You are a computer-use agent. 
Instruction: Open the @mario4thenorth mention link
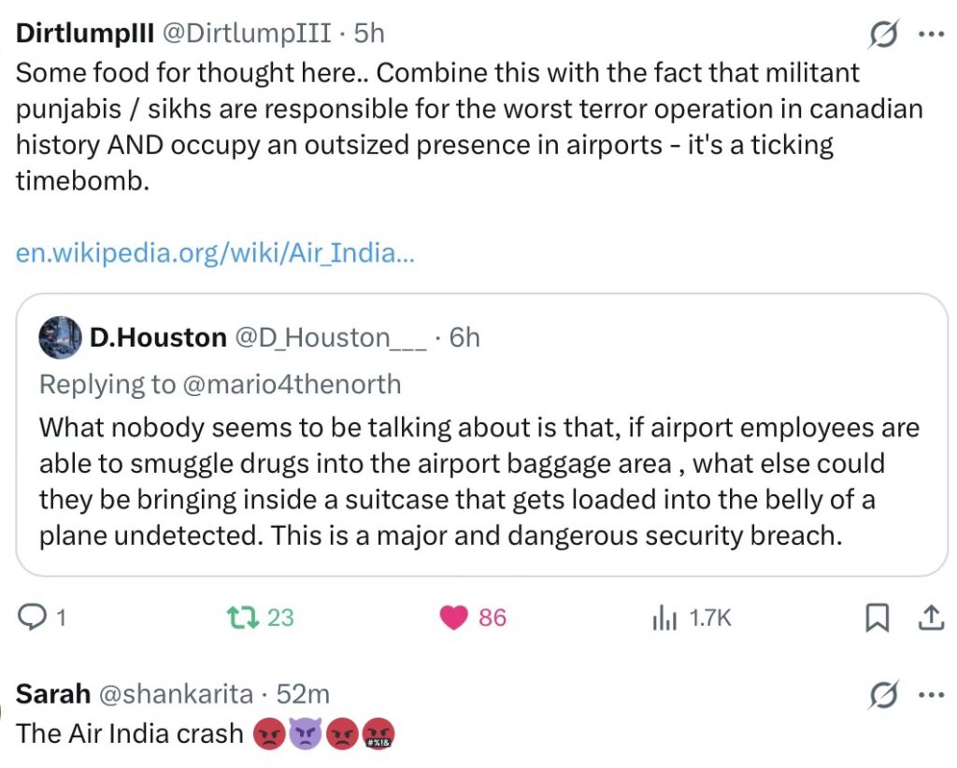[292, 384]
